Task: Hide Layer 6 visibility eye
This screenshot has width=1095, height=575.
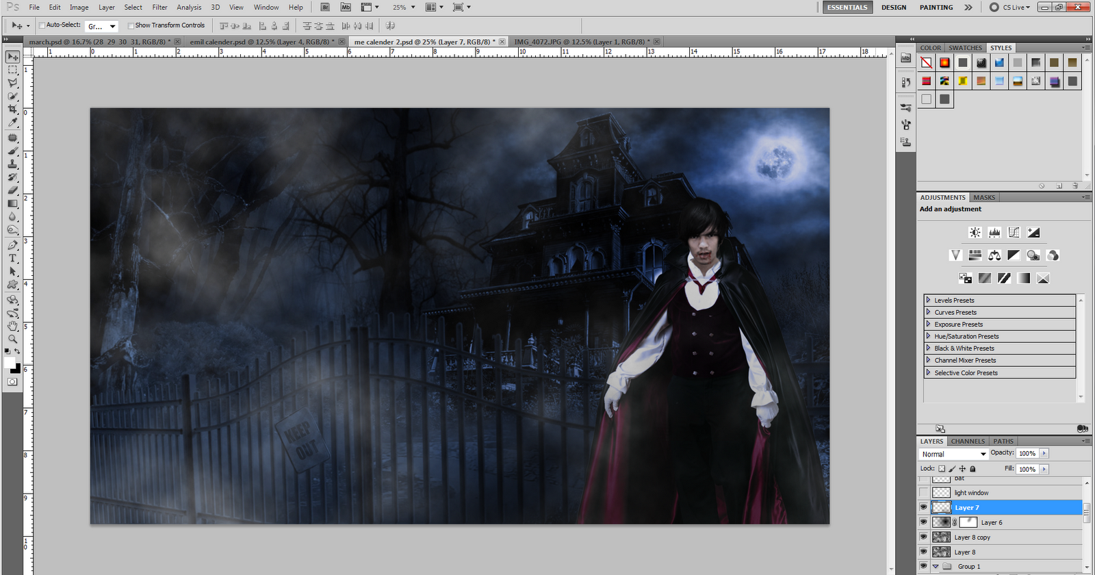Action: point(923,522)
